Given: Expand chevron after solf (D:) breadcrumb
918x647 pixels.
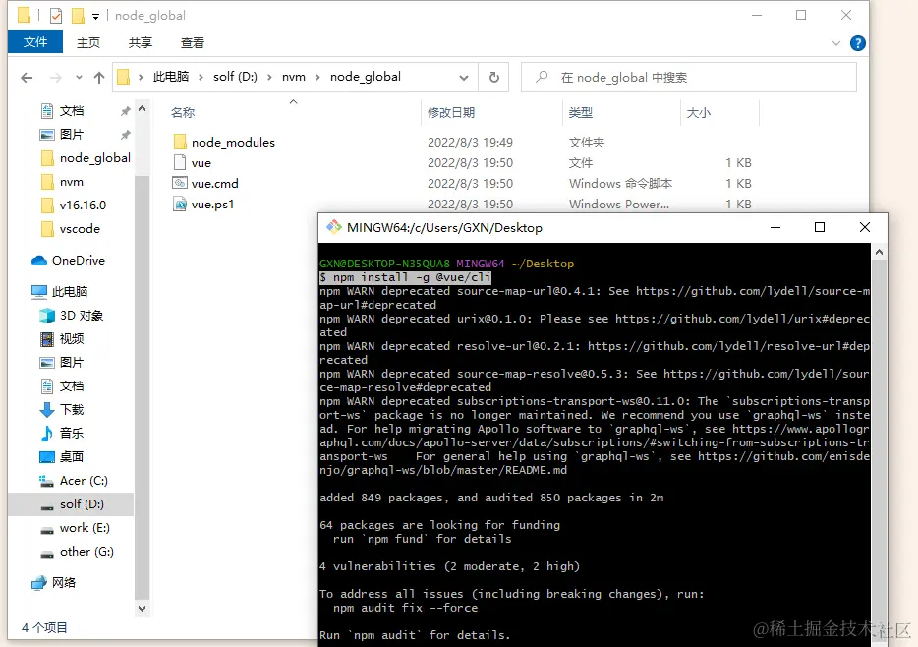Looking at the screenshot, I should click(x=269, y=78).
